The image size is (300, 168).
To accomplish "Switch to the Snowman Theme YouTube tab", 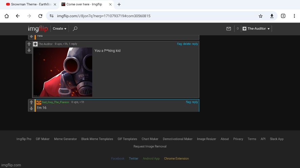I will tap(29, 4).
